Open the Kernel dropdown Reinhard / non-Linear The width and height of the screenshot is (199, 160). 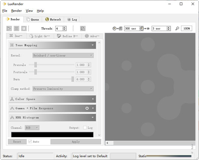point(63,55)
